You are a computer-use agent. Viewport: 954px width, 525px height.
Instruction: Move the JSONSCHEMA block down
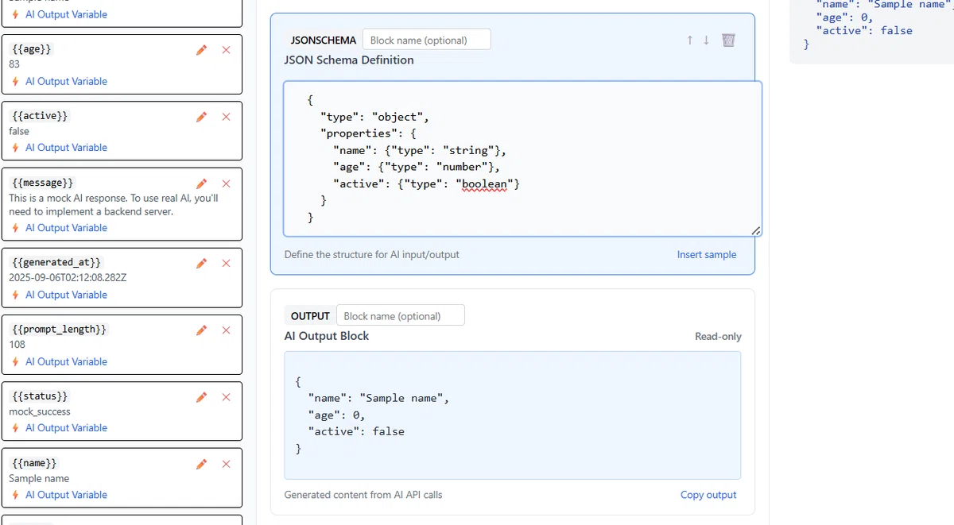[706, 40]
